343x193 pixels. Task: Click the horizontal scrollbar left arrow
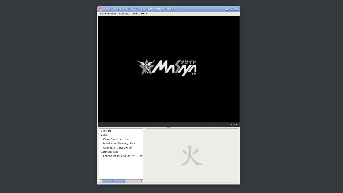coord(101,181)
